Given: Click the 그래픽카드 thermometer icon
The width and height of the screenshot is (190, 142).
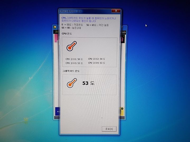Looking at the screenshot, I should (72, 83).
